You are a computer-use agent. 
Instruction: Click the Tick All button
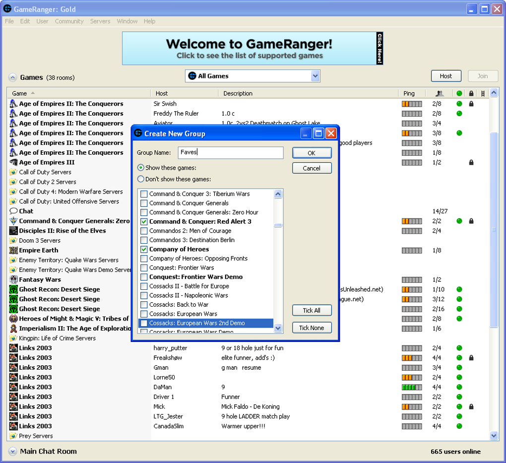click(x=312, y=310)
